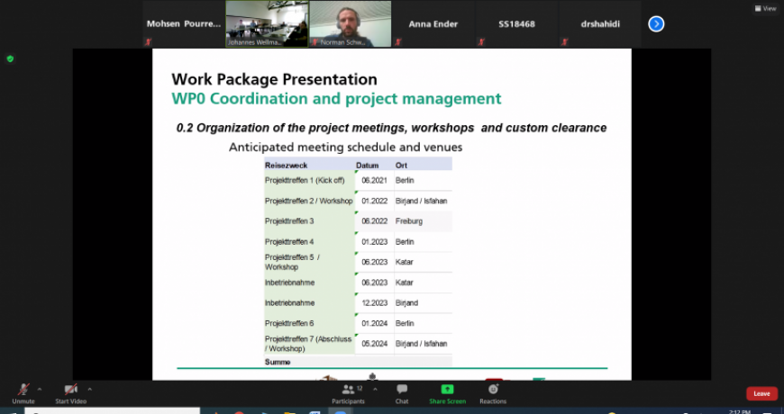Viewport: 784px width, 414px height.
Task: Open audio options arrow beside Unmute
Action: click(40, 389)
